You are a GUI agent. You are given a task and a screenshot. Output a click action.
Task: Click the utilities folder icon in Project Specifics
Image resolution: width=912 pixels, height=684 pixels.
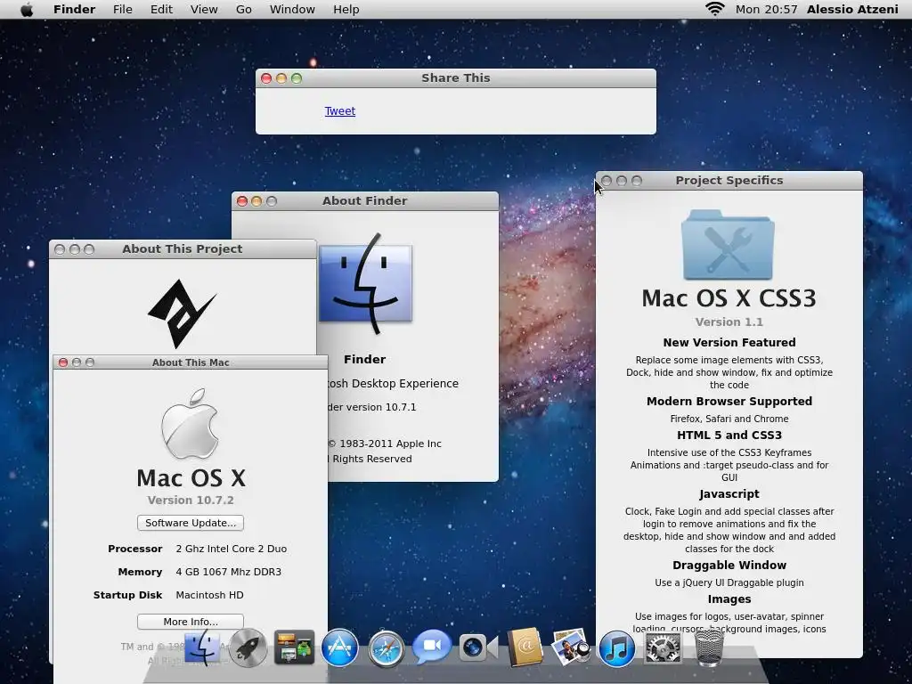point(729,245)
